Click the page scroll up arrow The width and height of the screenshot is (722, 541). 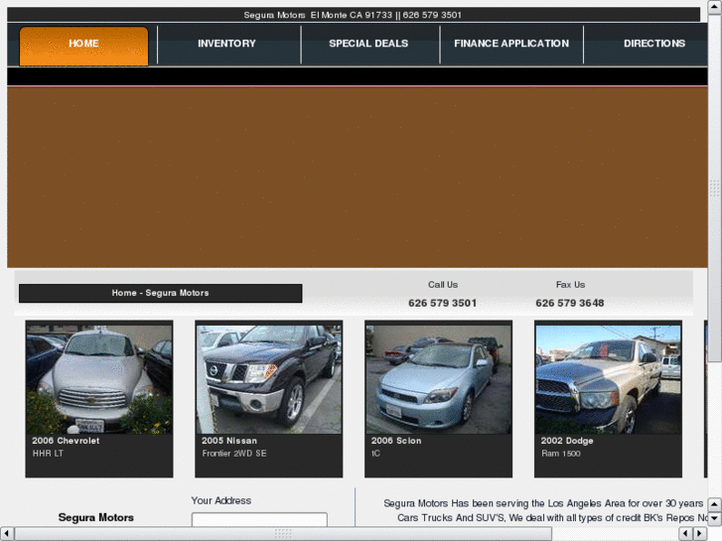coord(715,7)
